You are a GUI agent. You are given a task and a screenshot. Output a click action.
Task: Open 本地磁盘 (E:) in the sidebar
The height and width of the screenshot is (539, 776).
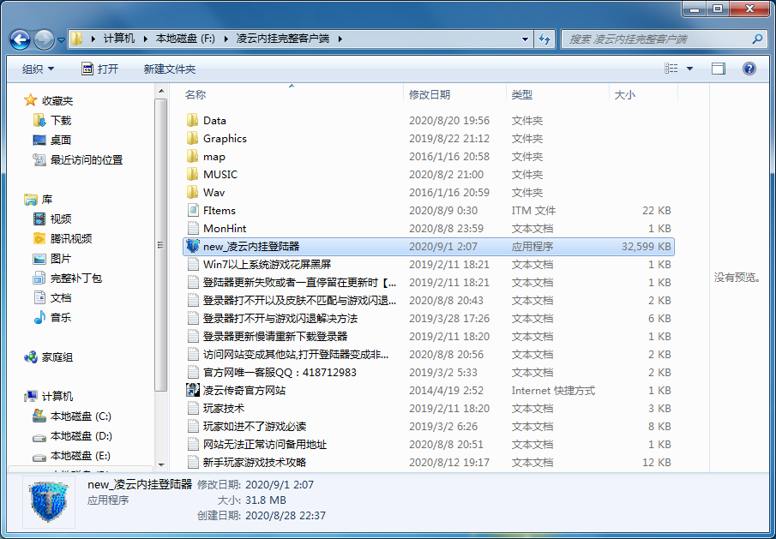coord(72,456)
